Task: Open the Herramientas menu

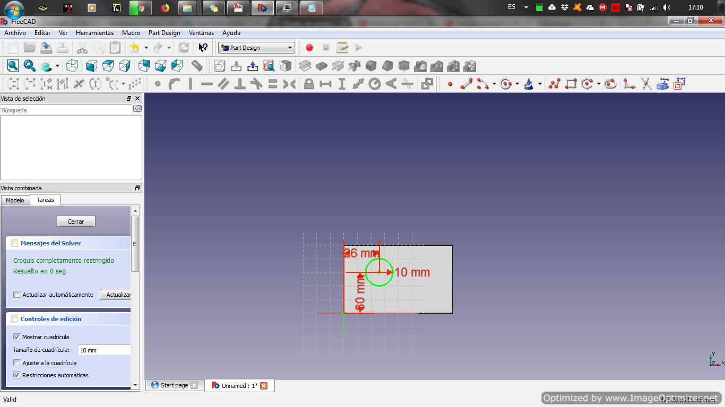Action: 94,33
